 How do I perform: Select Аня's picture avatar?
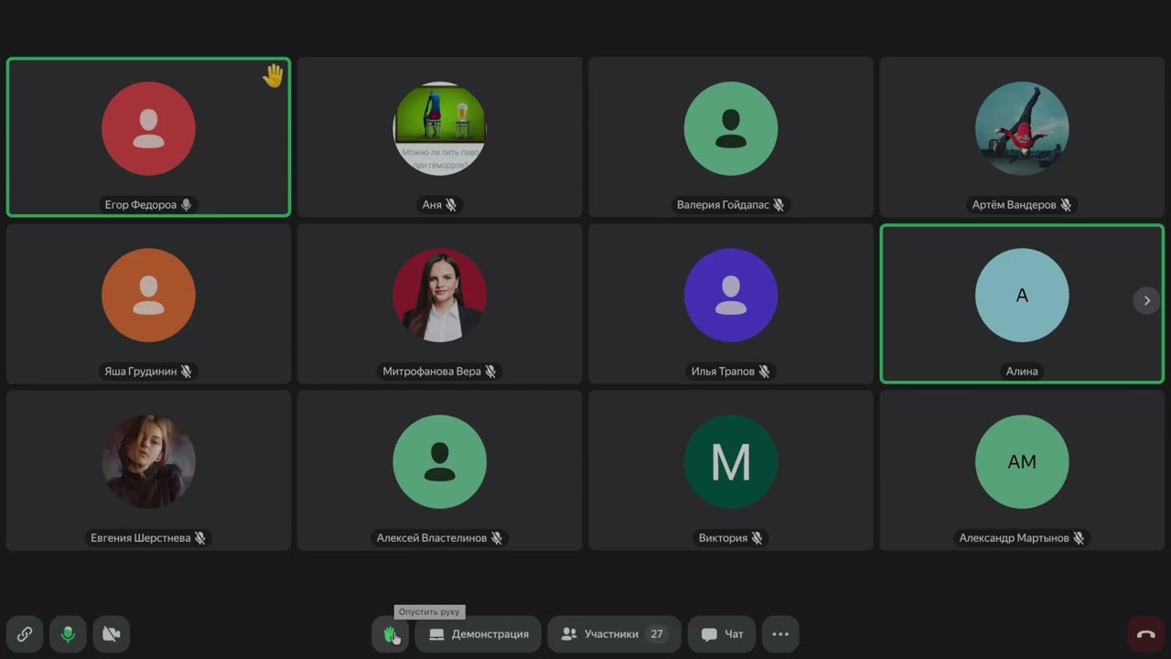coord(439,128)
